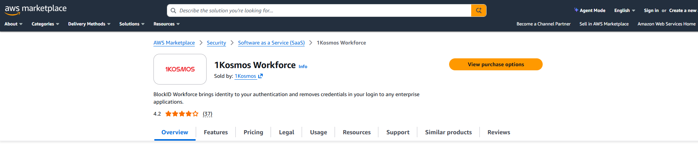This screenshot has height=144, width=698.
Task: Click the (37) reviews count link
Action: pyautogui.click(x=207, y=114)
